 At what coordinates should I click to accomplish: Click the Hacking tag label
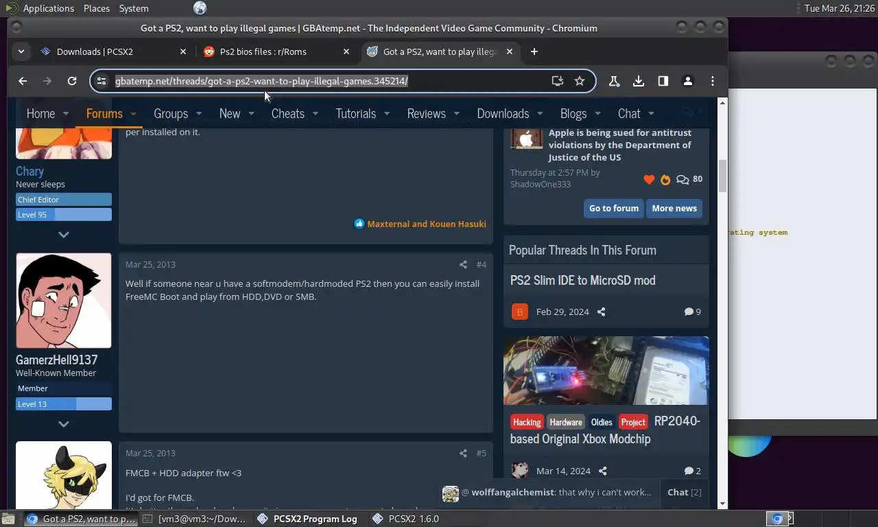point(527,422)
